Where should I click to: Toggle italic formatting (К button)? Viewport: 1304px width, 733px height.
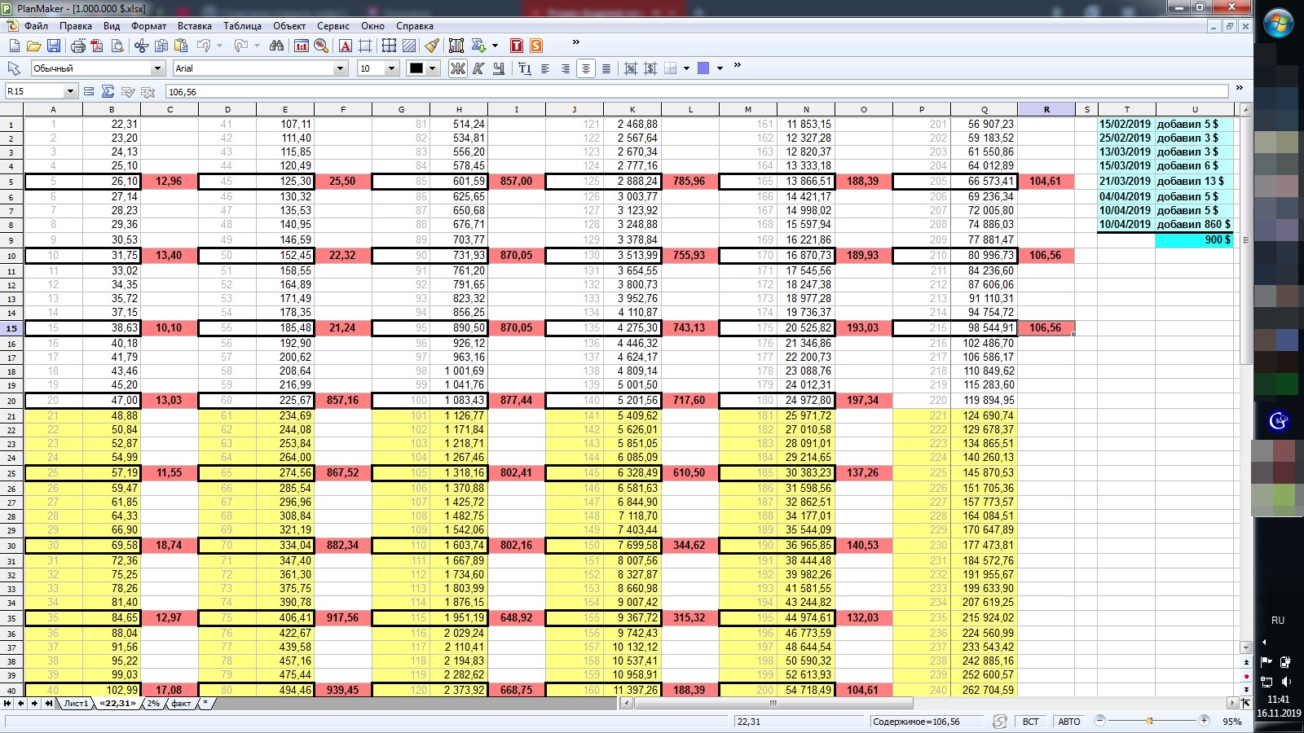click(478, 68)
